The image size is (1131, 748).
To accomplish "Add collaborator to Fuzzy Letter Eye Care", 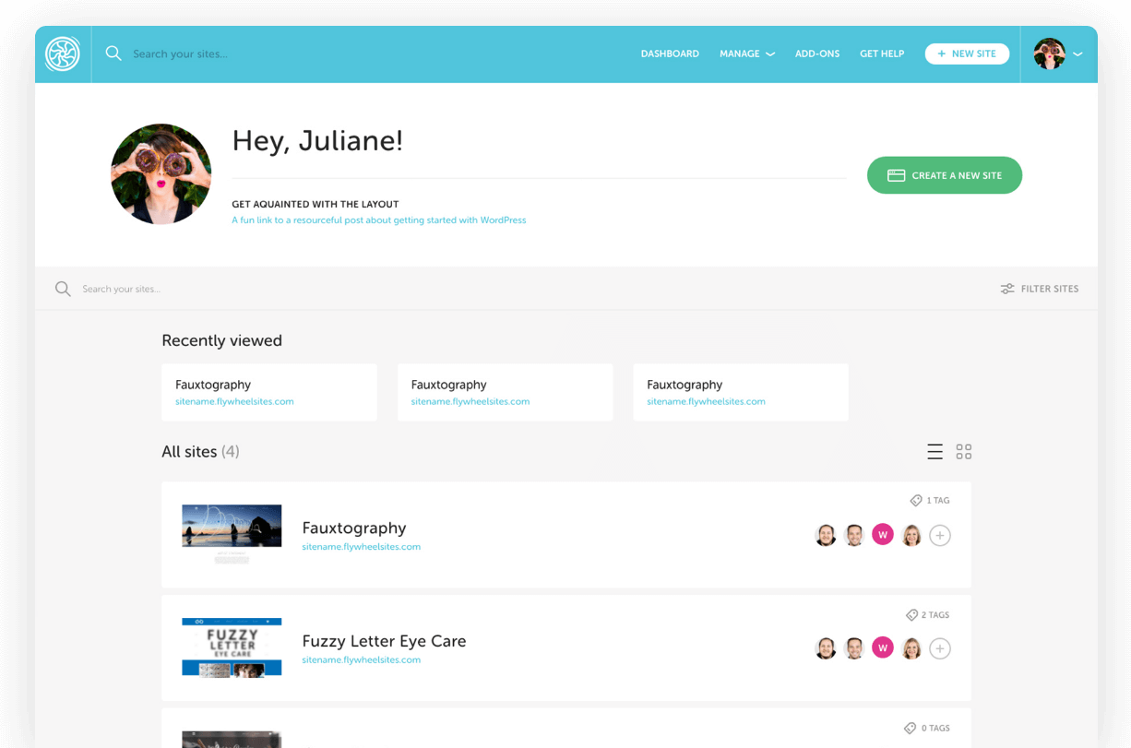I will tap(939, 648).
